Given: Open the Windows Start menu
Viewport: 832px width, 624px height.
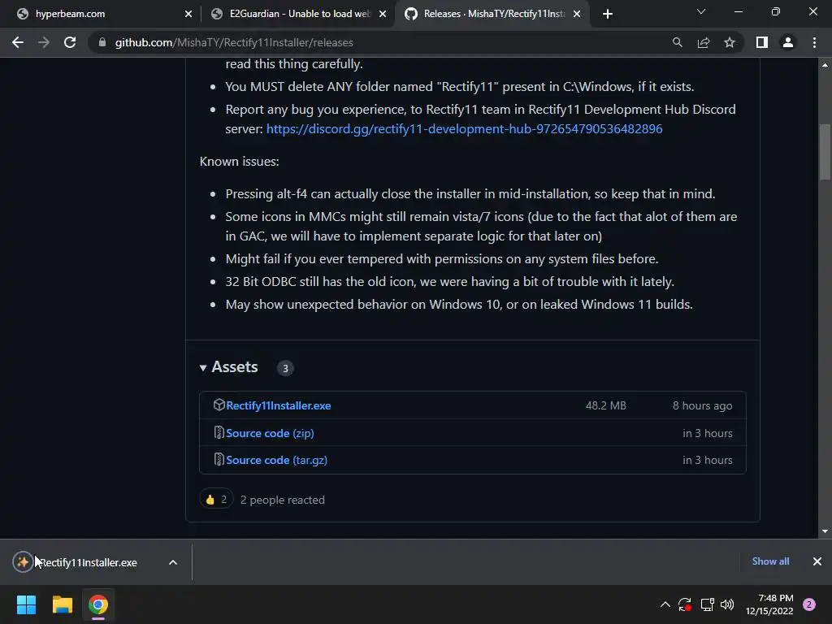Looking at the screenshot, I should [26, 604].
